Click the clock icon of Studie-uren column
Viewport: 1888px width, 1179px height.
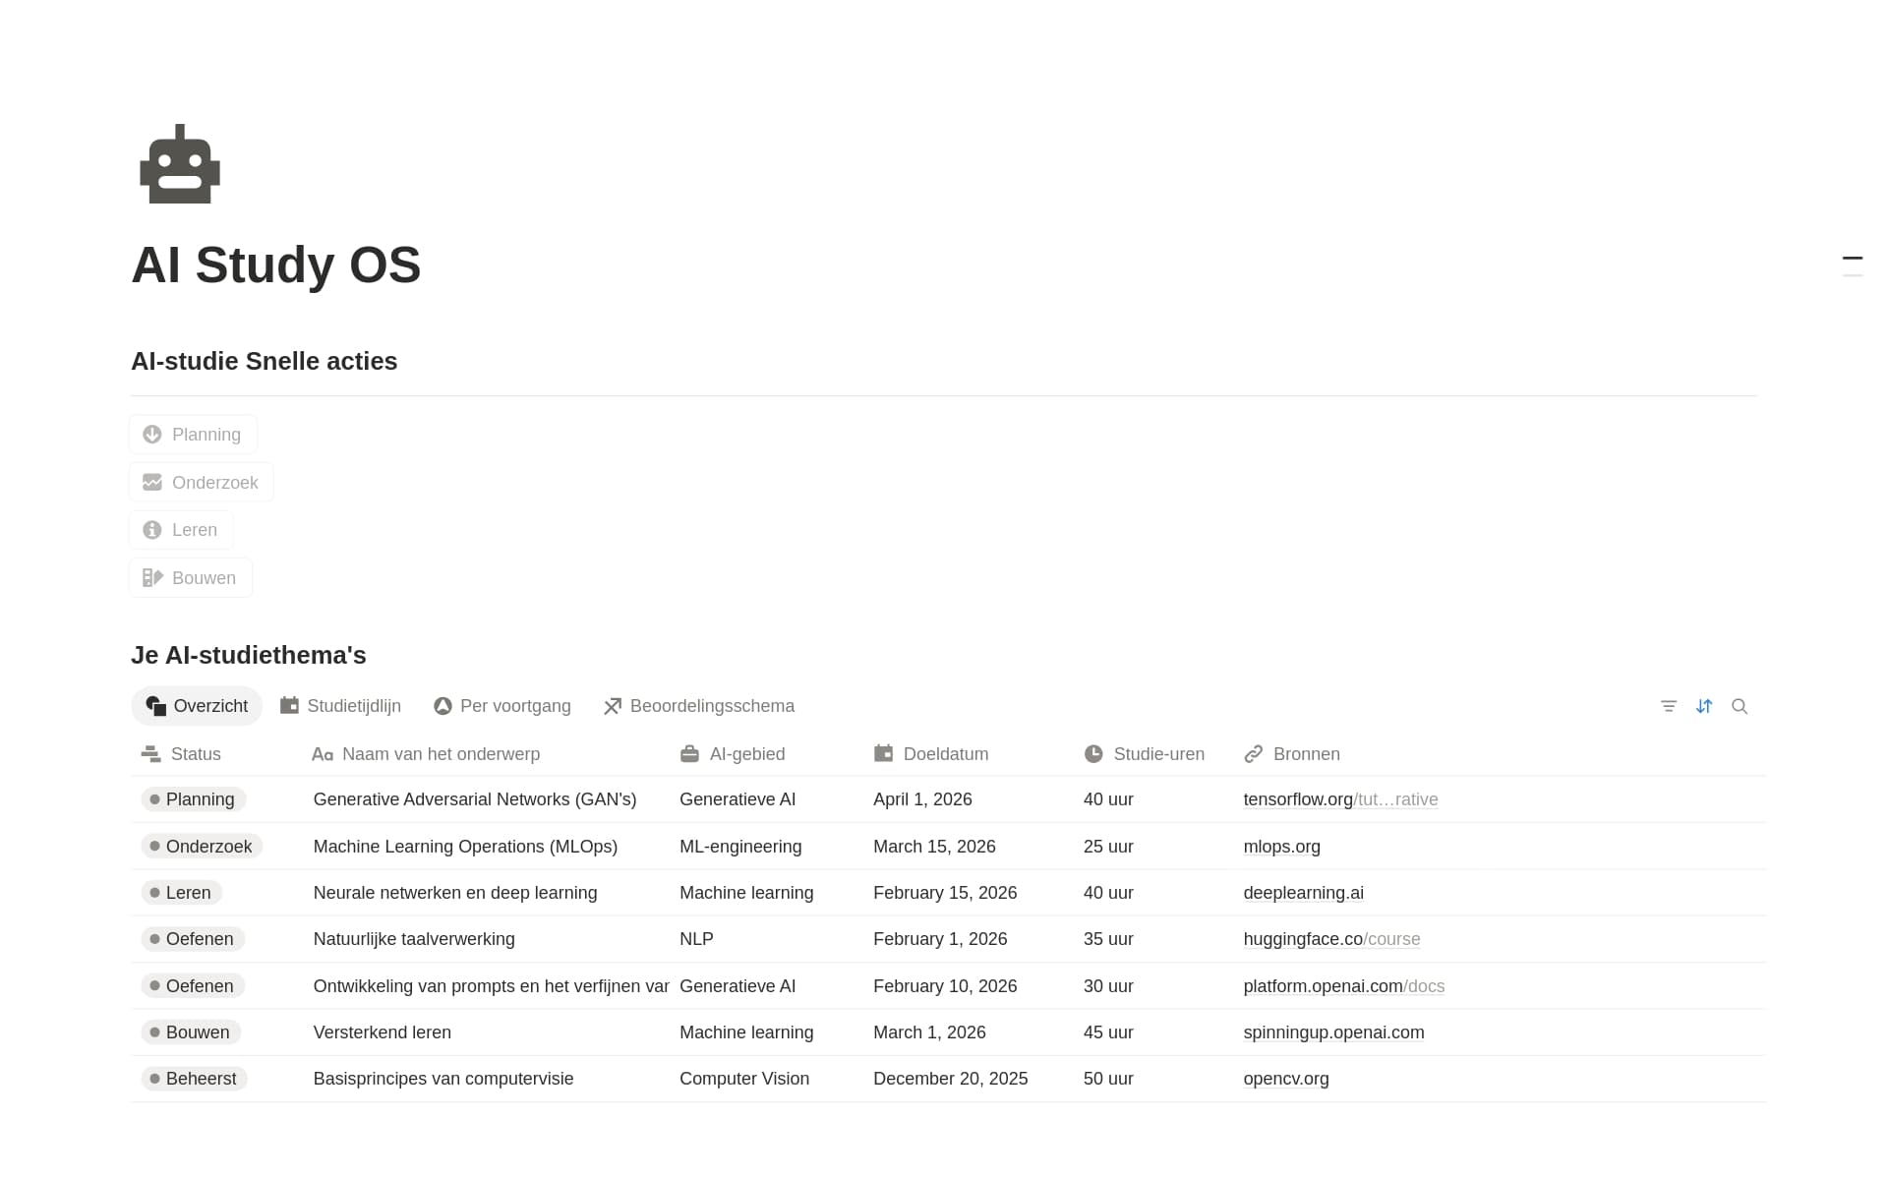click(1093, 753)
